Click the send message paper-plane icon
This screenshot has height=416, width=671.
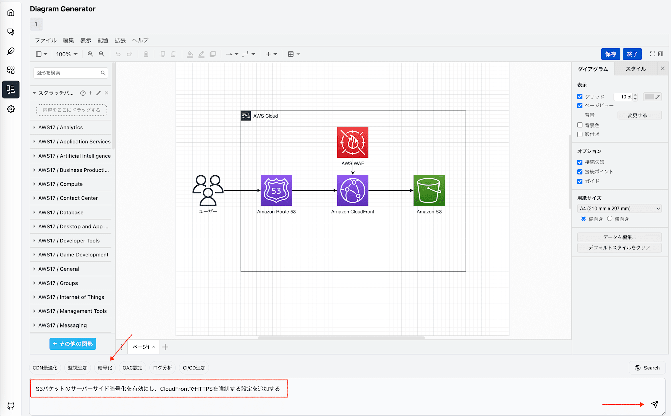point(654,404)
